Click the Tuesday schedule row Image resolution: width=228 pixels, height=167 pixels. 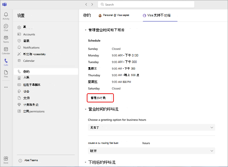(x=112, y=62)
